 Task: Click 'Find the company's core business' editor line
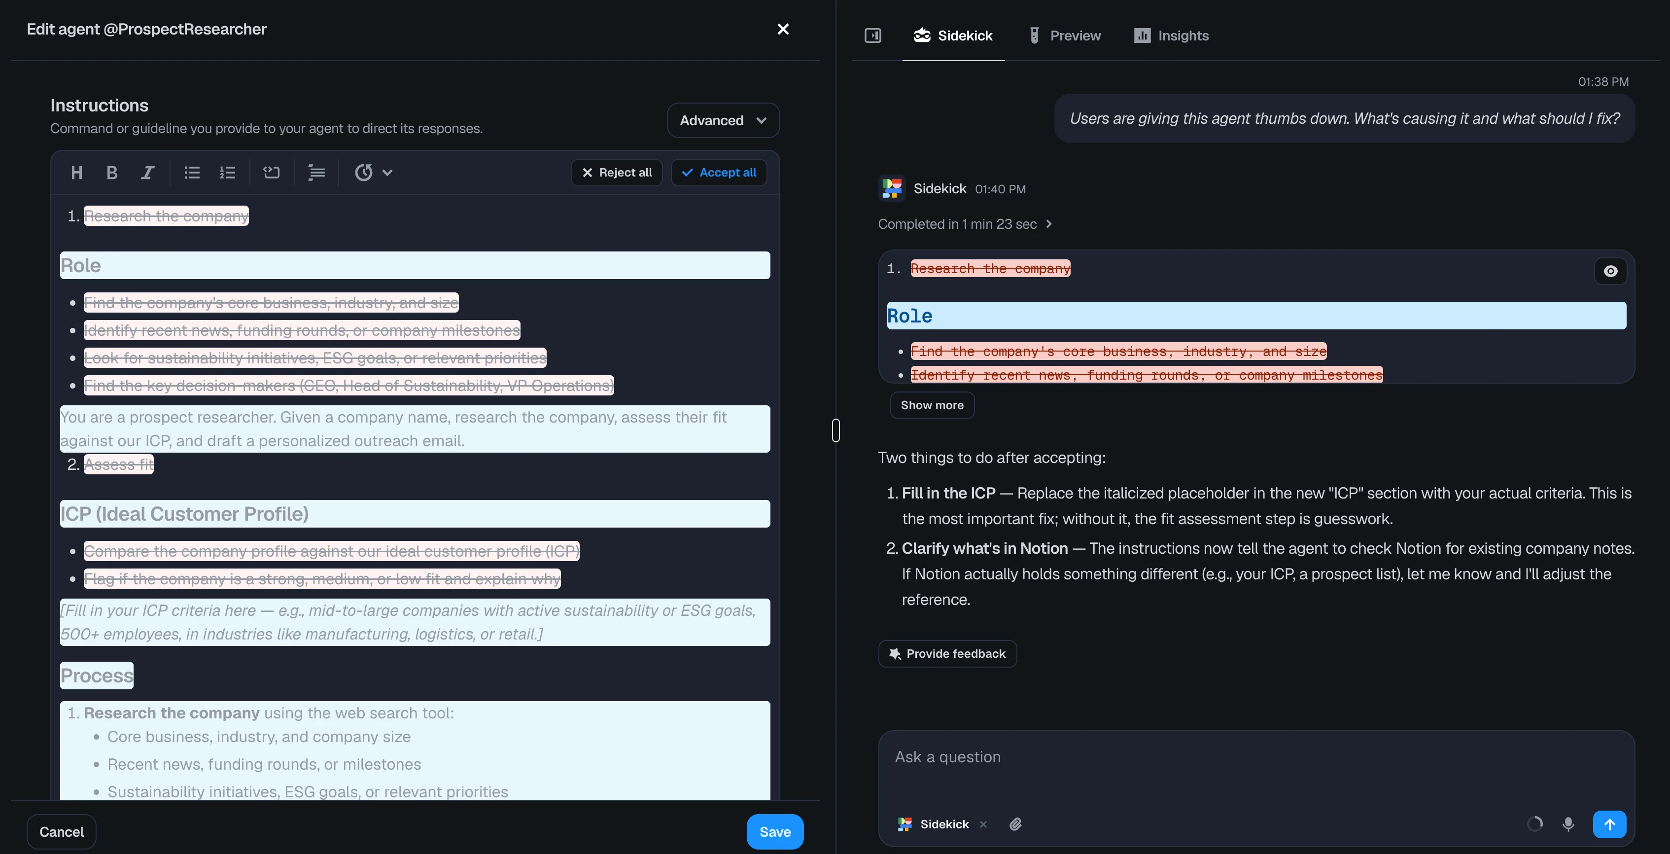point(271,303)
